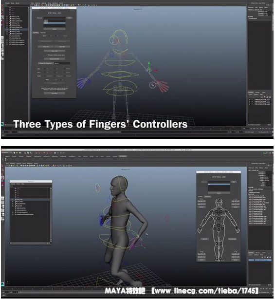Switch to four-view layout in lower Maya
Viewport: 275px width, 299px height.
click(x=2, y=203)
